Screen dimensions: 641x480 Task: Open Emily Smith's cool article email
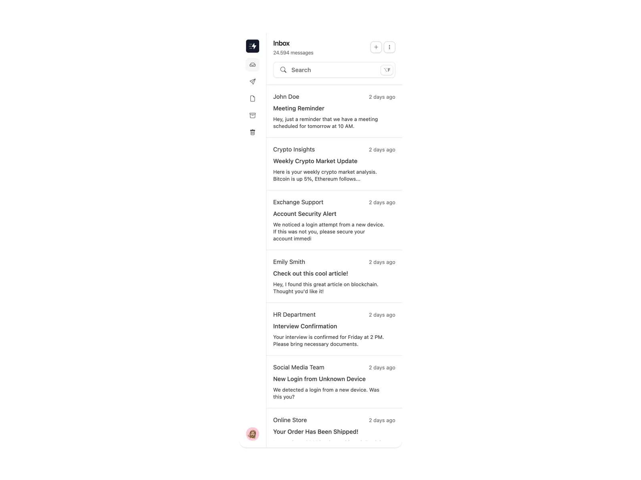coord(334,276)
